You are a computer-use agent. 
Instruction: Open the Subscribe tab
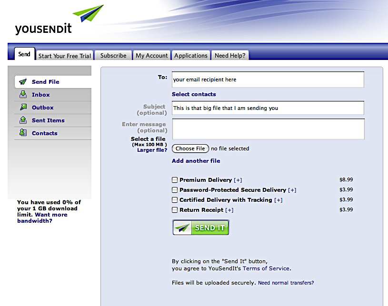(113, 55)
